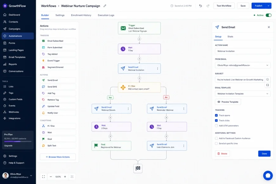276x184 pixels.
Task: Redo the last workflow change
Action: pyautogui.click(x=208, y=6)
